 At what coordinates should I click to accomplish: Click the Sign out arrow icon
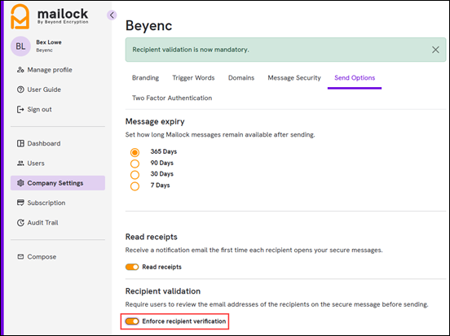(x=20, y=109)
